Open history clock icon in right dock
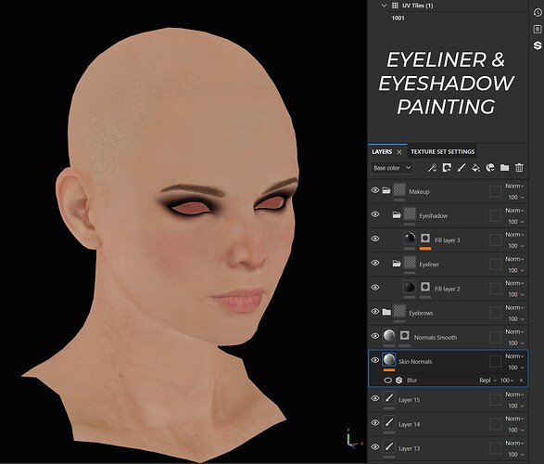The width and height of the screenshot is (544, 464). (538, 13)
